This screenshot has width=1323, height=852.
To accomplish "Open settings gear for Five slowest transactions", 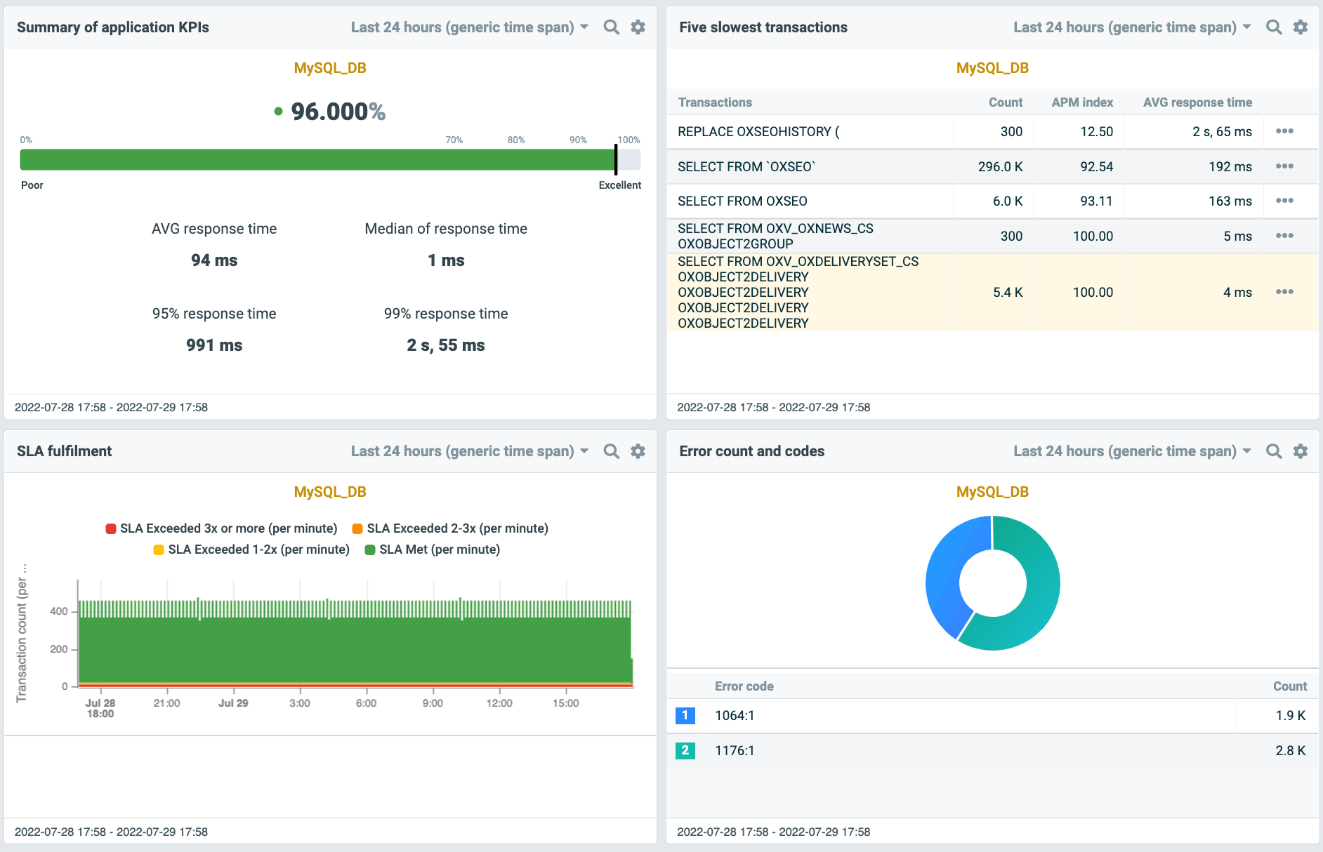I will 1301,27.
